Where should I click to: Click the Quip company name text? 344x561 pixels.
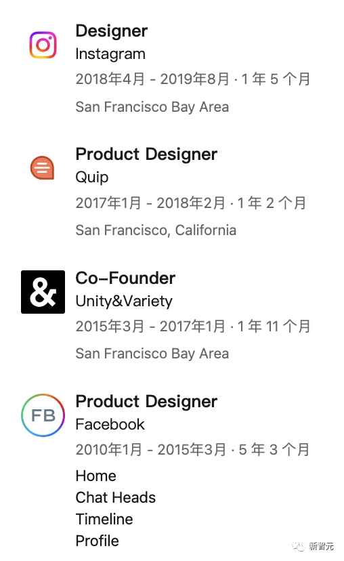tap(92, 178)
